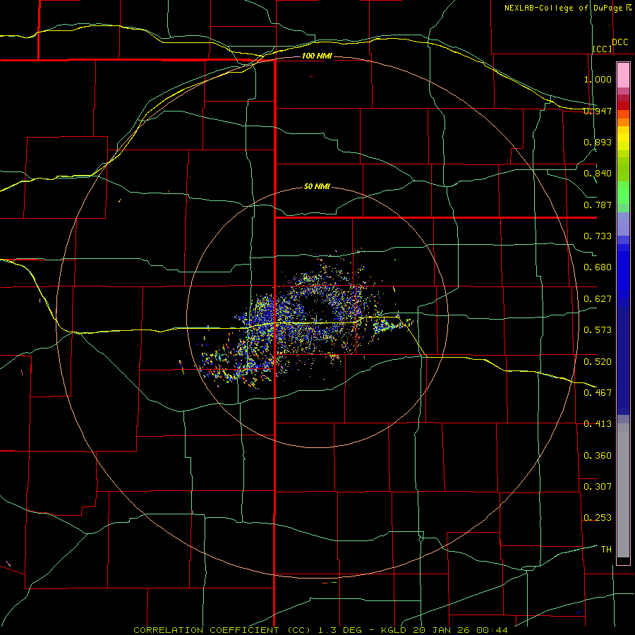Click the 0.893 color scale value
Viewport: 635px width, 635px height.
click(x=598, y=142)
